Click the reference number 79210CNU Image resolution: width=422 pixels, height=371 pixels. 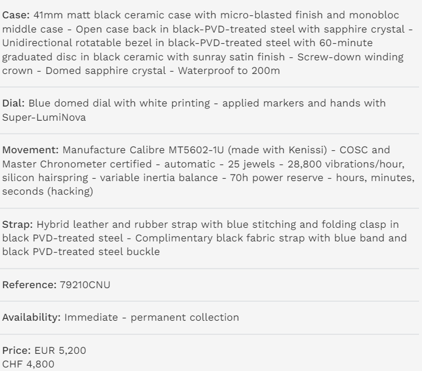(85, 285)
